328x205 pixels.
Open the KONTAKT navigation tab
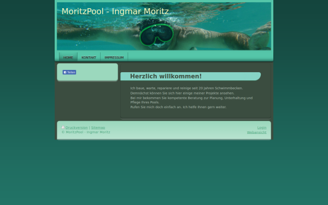click(x=89, y=57)
